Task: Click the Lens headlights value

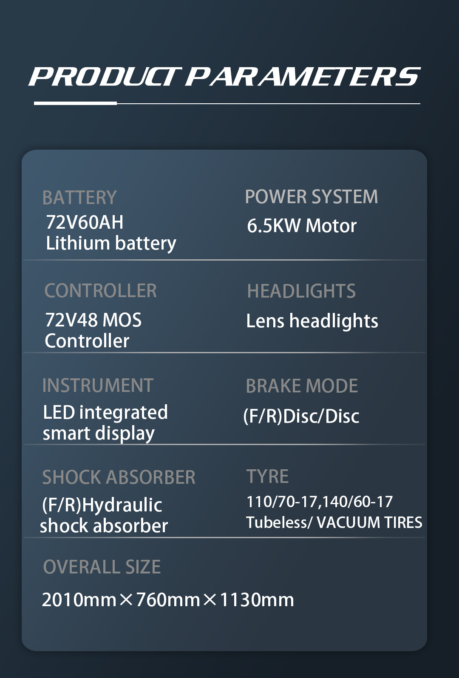Action: pyautogui.click(x=312, y=321)
